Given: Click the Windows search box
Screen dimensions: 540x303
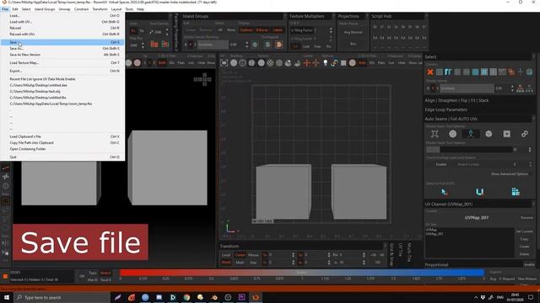Looking at the screenshot, I should click(x=62, y=297).
